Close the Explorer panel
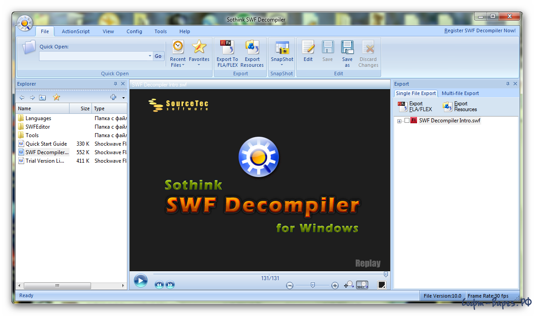Screen dimensions: 535x316 click(123, 83)
